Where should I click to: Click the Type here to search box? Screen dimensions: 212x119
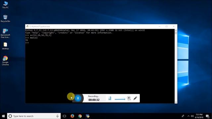[x=34, y=116]
